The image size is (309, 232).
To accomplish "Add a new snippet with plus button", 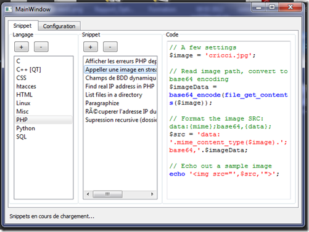I will pyautogui.click(x=91, y=47).
